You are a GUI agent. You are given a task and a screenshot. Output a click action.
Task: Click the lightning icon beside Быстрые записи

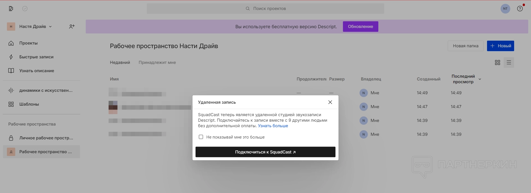pyautogui.click(x=11, y=57)
